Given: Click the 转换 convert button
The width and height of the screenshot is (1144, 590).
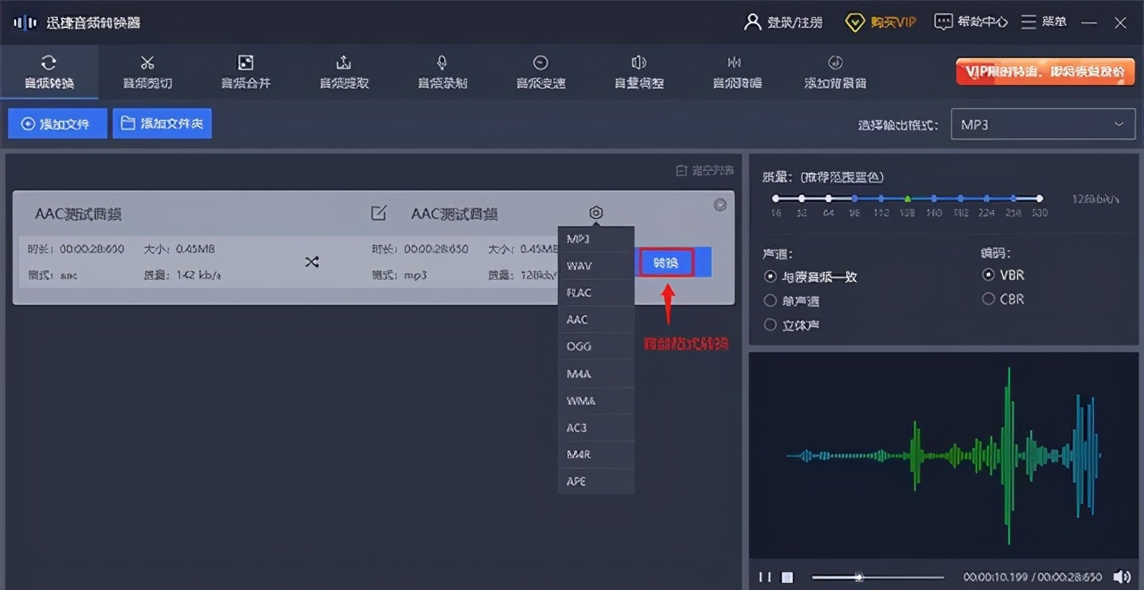Looking at the screenshot, I should [666, 262].
